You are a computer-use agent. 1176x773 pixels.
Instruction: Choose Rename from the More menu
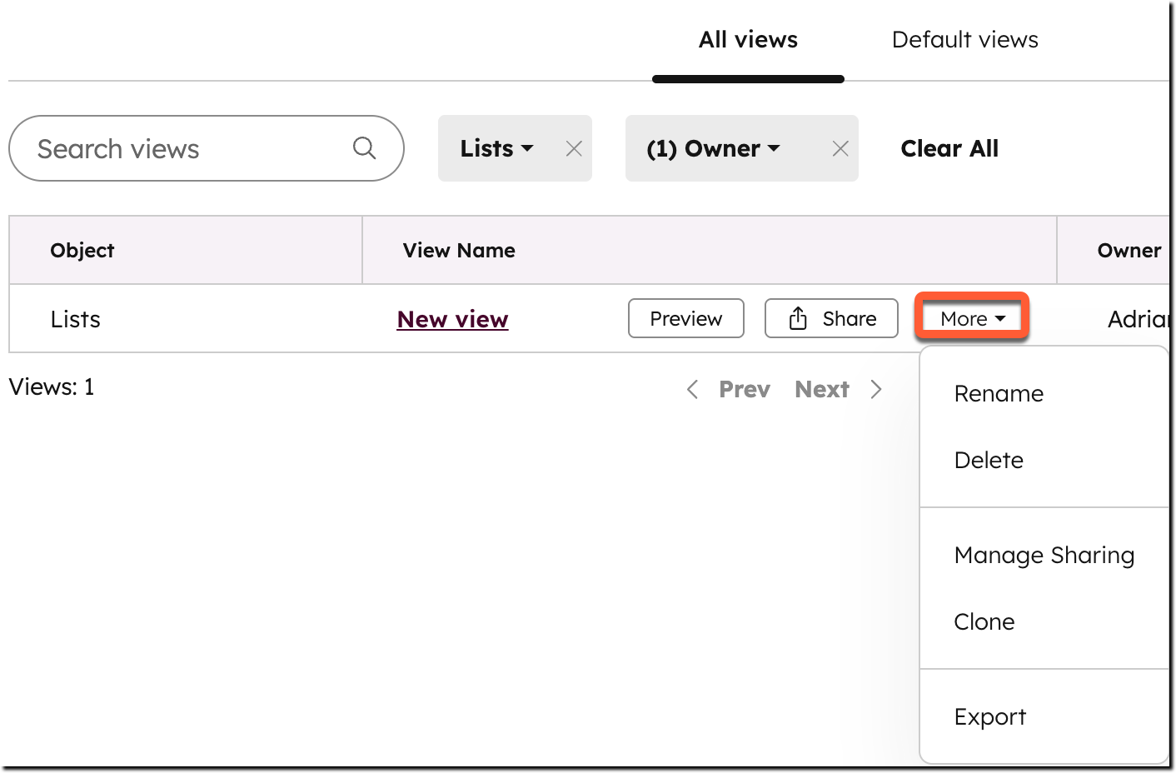(x=999, y=393)
